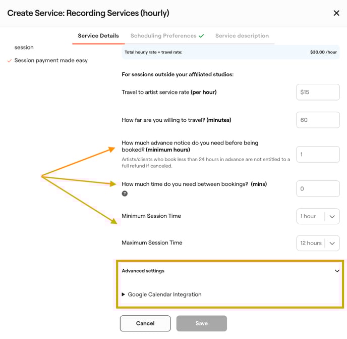The image size is (347, 339).
Task: Click the help icon under time between bookings
Action: pyautogui.click(x=125, y=193)
